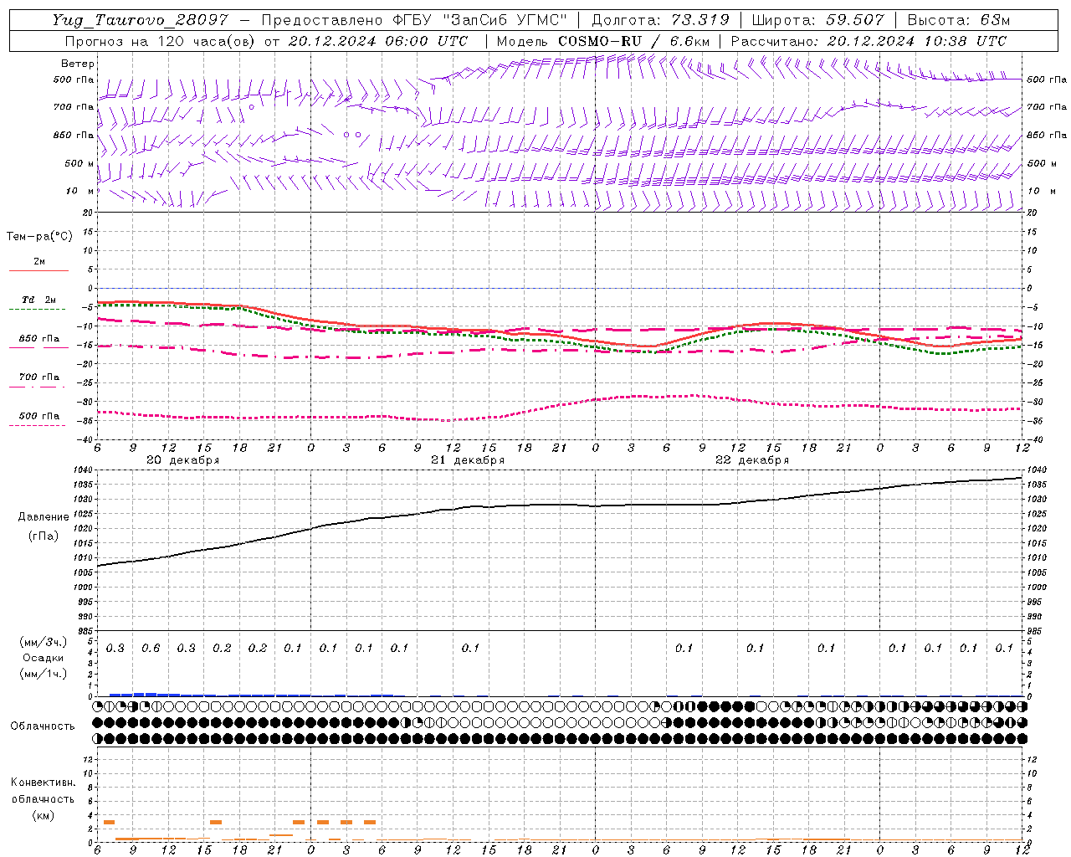Image resolution: width=1071 pixels, height=857 pixels.
Task: Click right wind level label 500 м
Action: pyautogui.click(x=1042, y=163)
